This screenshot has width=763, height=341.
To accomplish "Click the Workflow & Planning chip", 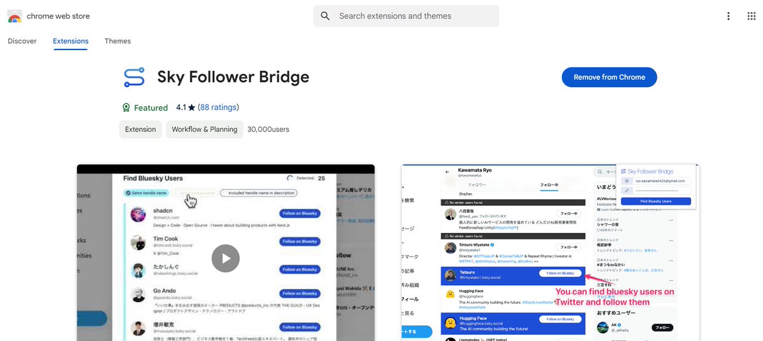I will [205, 129].
